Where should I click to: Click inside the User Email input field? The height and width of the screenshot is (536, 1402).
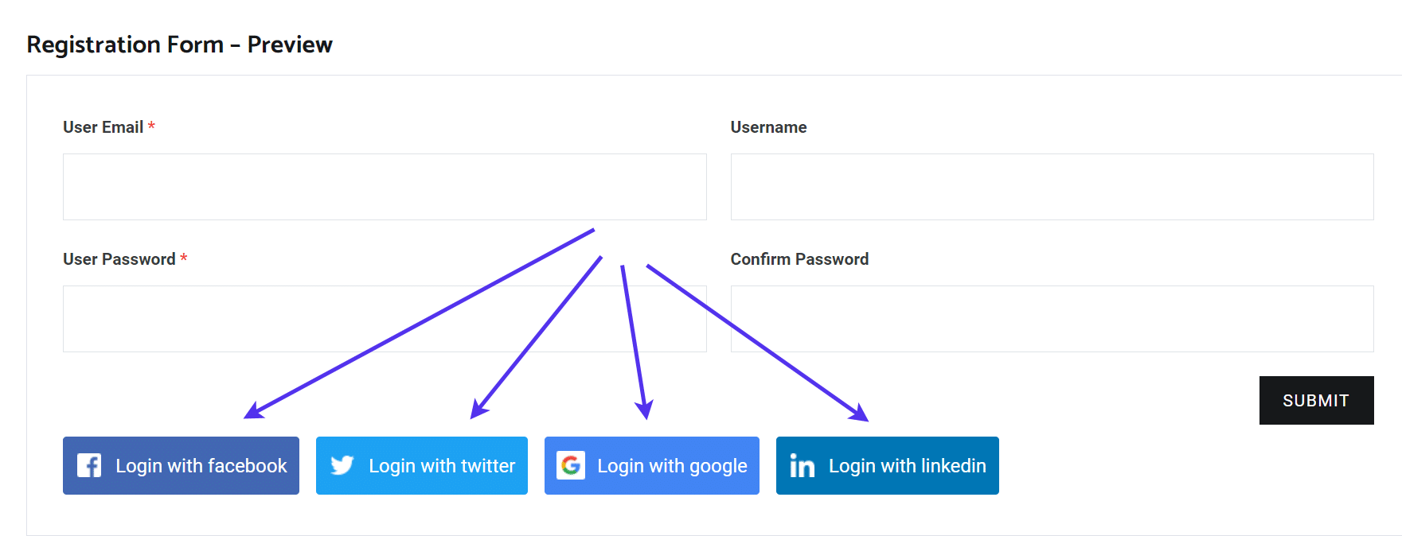(385, 186)
